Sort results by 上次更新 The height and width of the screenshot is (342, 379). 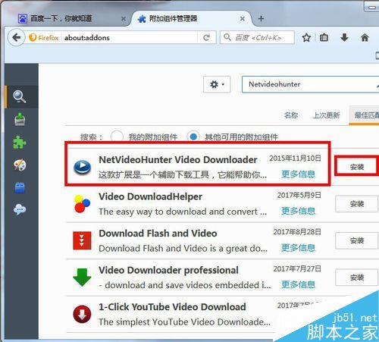coord(327,115)
